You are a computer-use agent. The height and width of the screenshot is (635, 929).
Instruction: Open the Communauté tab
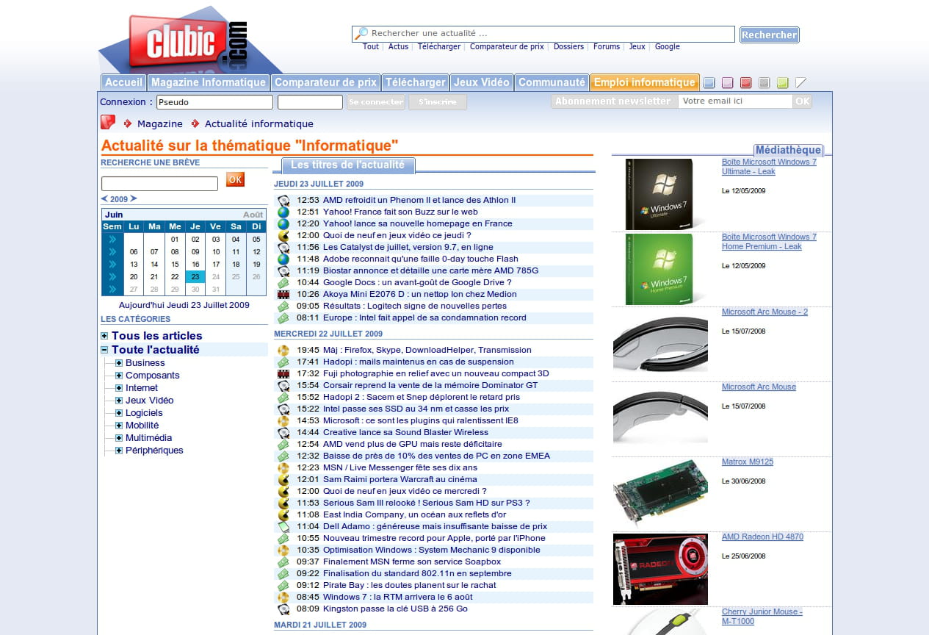click(552, 82)
